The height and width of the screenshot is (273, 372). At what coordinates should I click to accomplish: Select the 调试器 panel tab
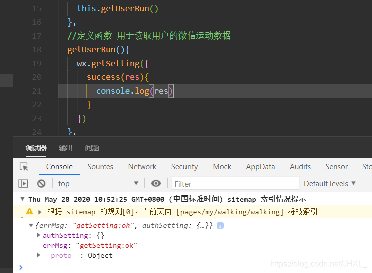[x=36, y=148]
